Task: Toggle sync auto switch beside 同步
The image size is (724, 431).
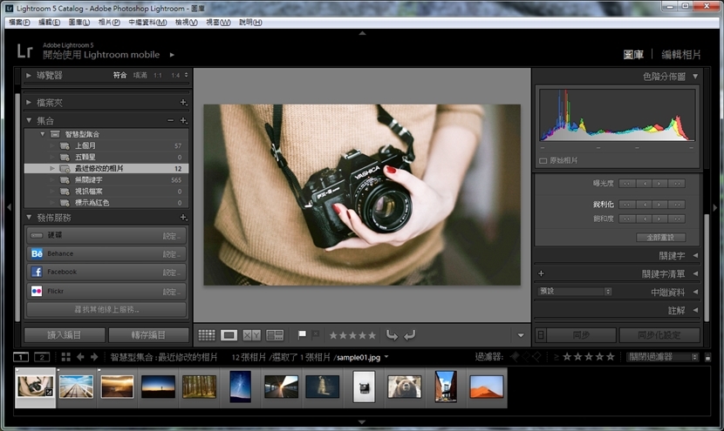Action: point(541,335)
